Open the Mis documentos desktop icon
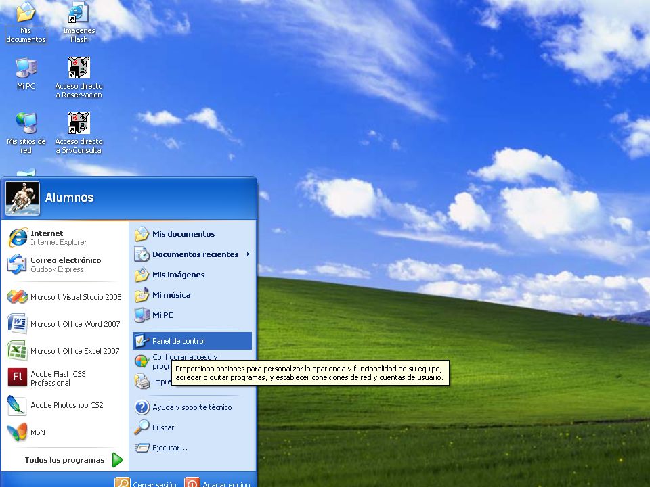Viewport: 650px width, 487px height. tap(26, 23)
